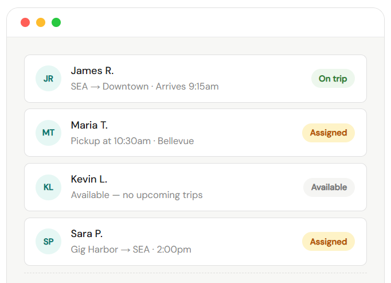This screenshot has height=283, width=391.
Task: Open the SEA to Downtown trip details
Action: coord(144,87)
